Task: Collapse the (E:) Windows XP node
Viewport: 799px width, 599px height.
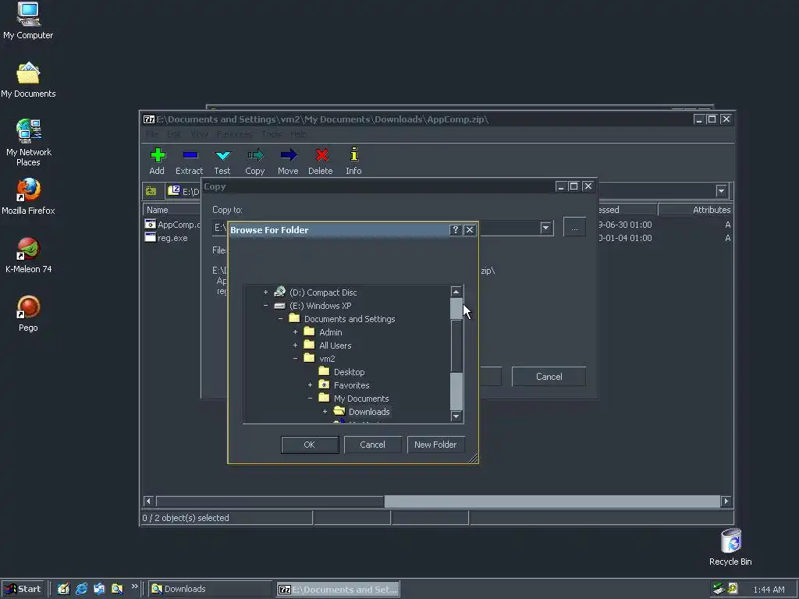Action: (265, 306)
